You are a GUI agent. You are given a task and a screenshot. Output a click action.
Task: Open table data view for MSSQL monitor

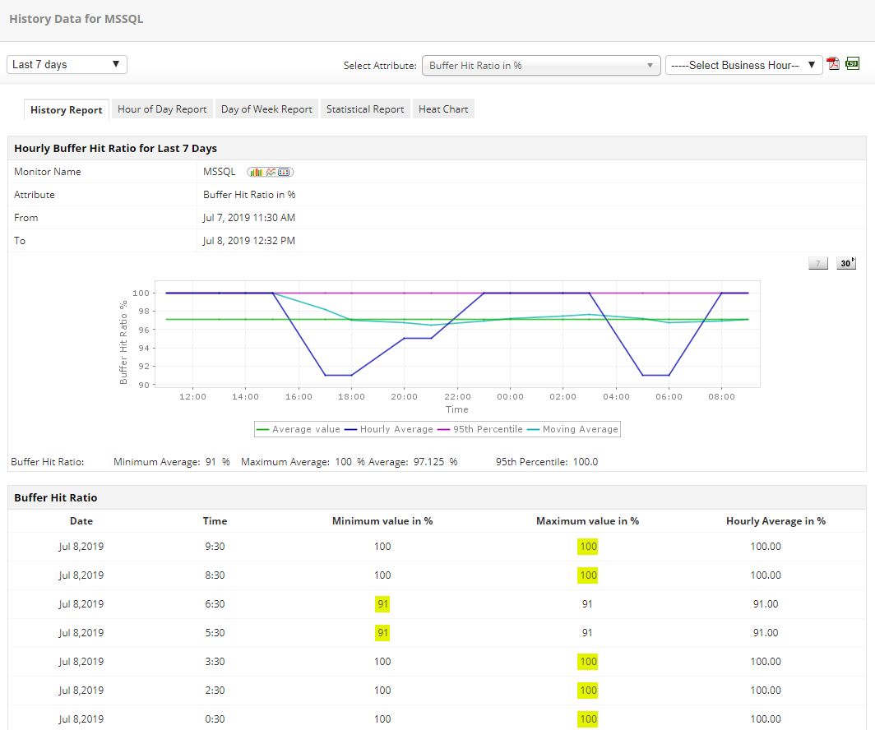[284, 172]
